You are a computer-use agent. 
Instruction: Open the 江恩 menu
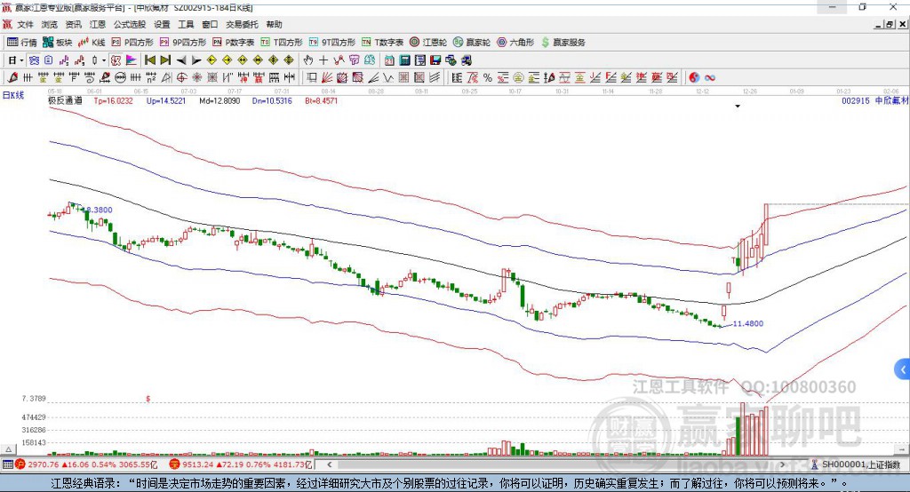point(98,24)
